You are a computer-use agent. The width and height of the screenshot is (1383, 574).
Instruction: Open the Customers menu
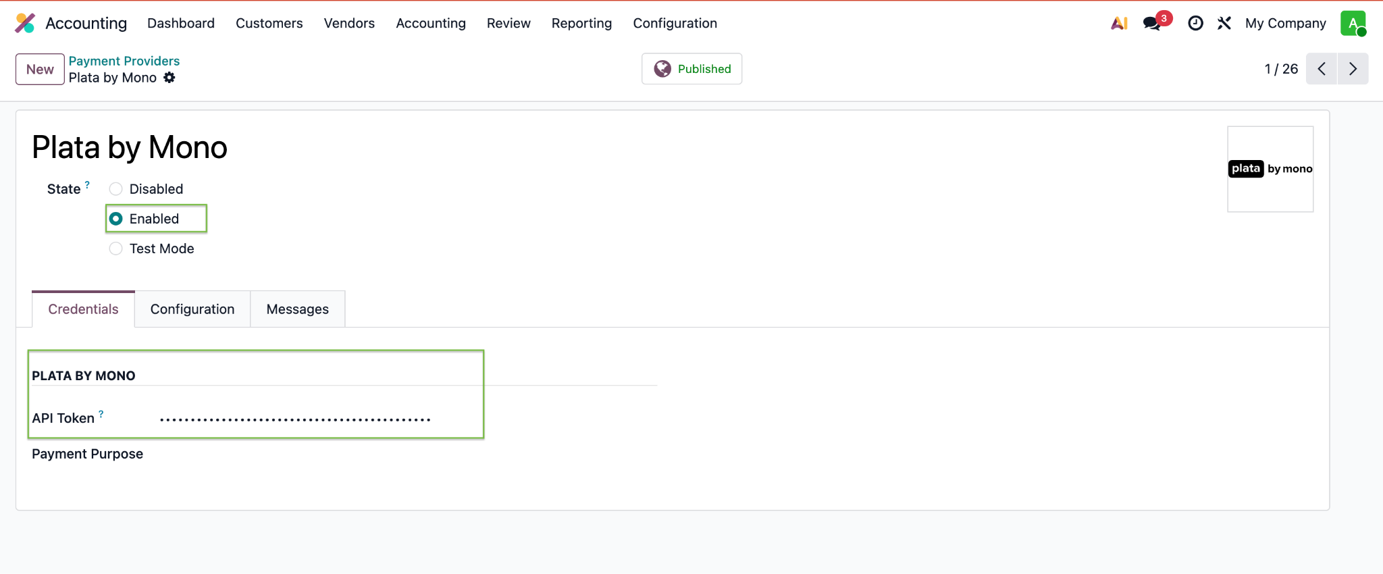(x=269, y=23)
